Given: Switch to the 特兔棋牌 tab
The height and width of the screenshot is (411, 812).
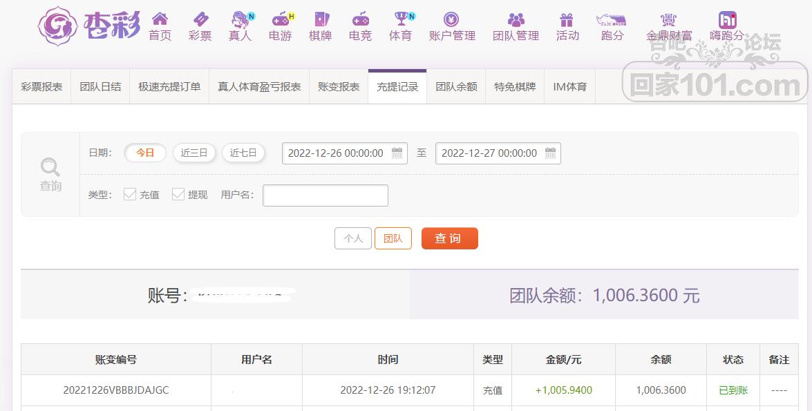Looking at the screenshot, I should pos(515,87).
